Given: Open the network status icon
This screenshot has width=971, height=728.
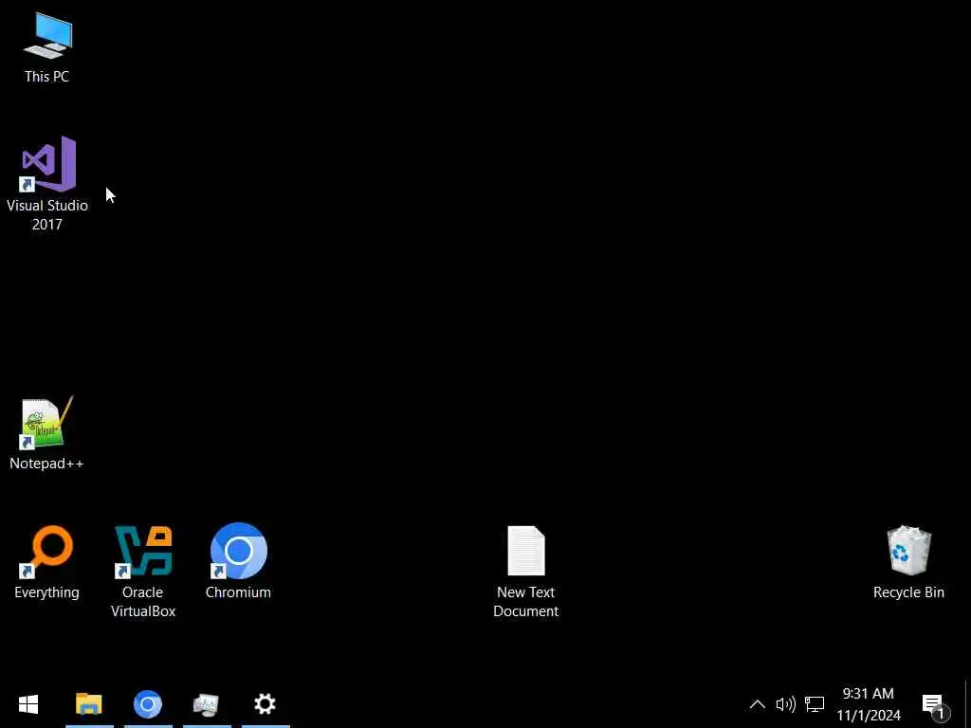Looking at the screenshot, I should pos(815,704).
